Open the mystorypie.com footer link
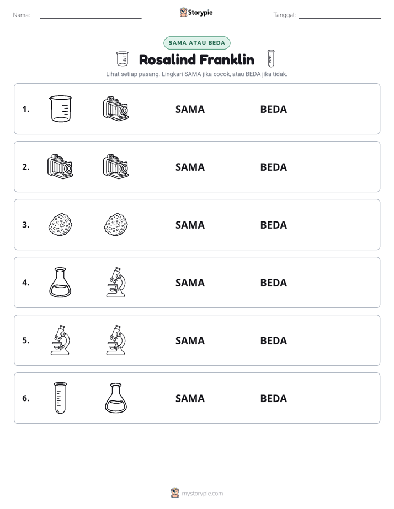Viewport: 394px width, 509px height. click(202, 494)
